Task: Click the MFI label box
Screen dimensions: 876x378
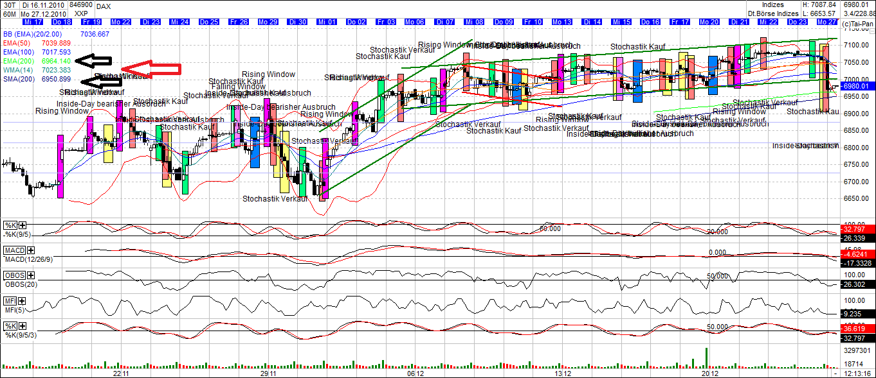Action: [x=10, y=300]
